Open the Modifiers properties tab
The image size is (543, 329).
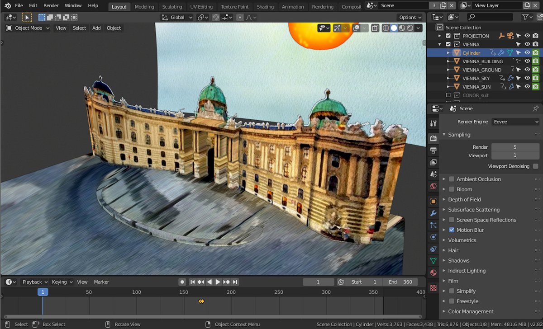[433, 213]
